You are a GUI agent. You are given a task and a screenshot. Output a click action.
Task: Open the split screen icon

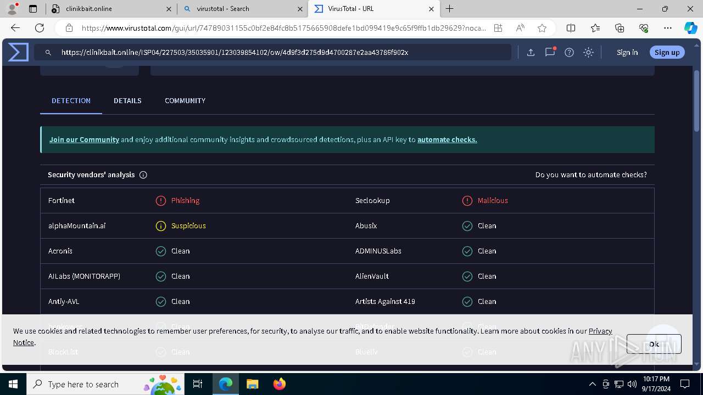pyautogui.click(x=571, y=28)
